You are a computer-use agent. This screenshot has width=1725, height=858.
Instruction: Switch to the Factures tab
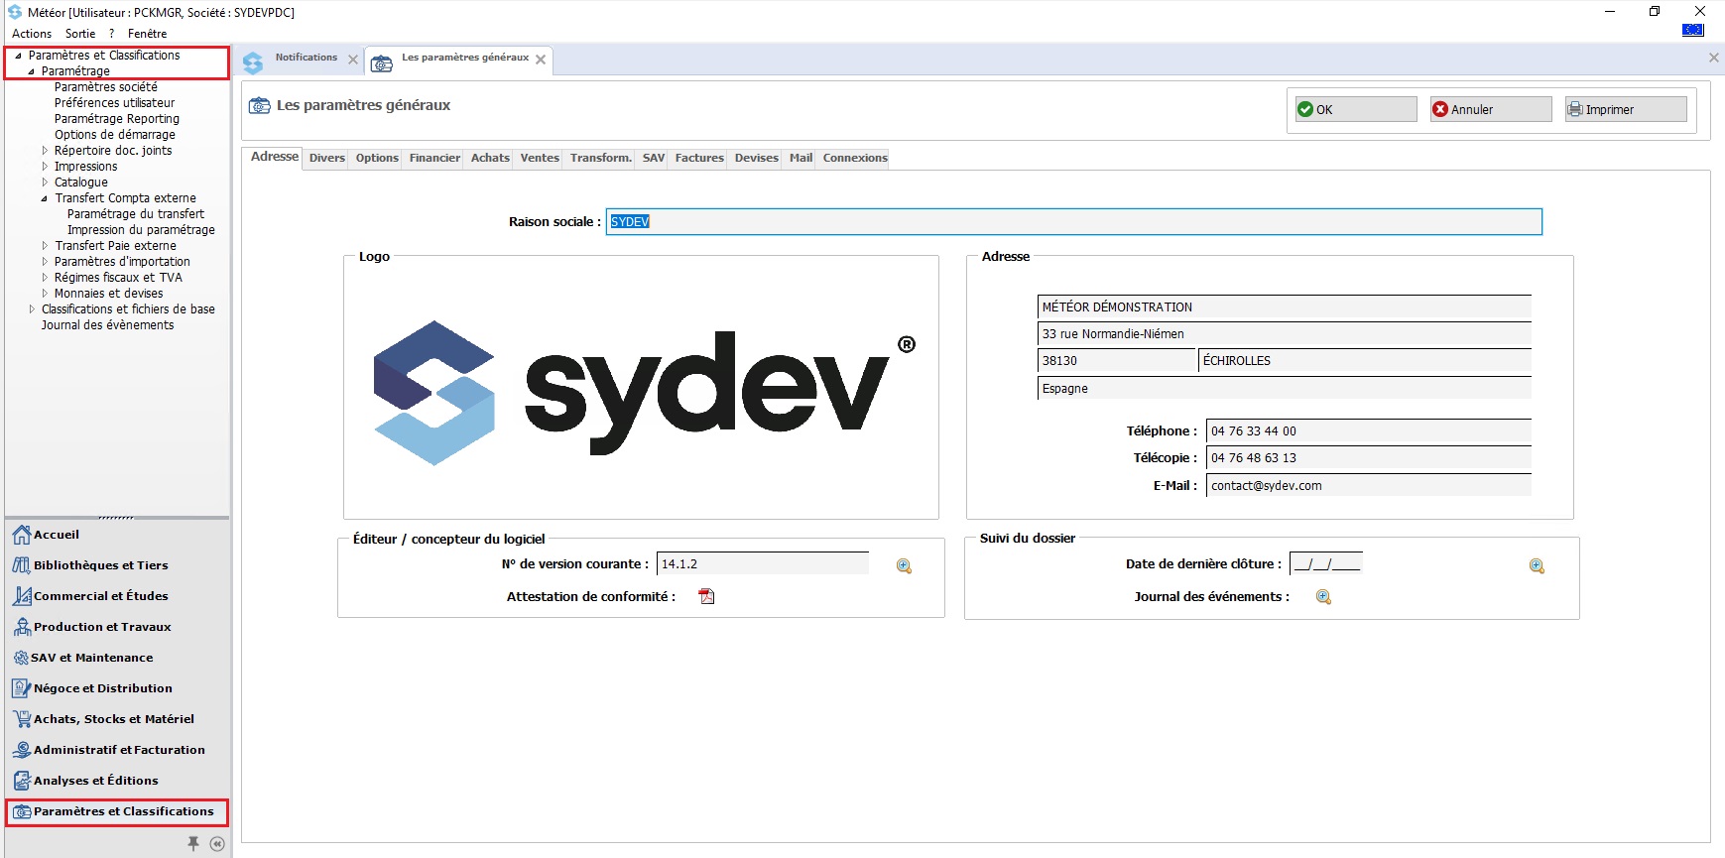point(699,158)
